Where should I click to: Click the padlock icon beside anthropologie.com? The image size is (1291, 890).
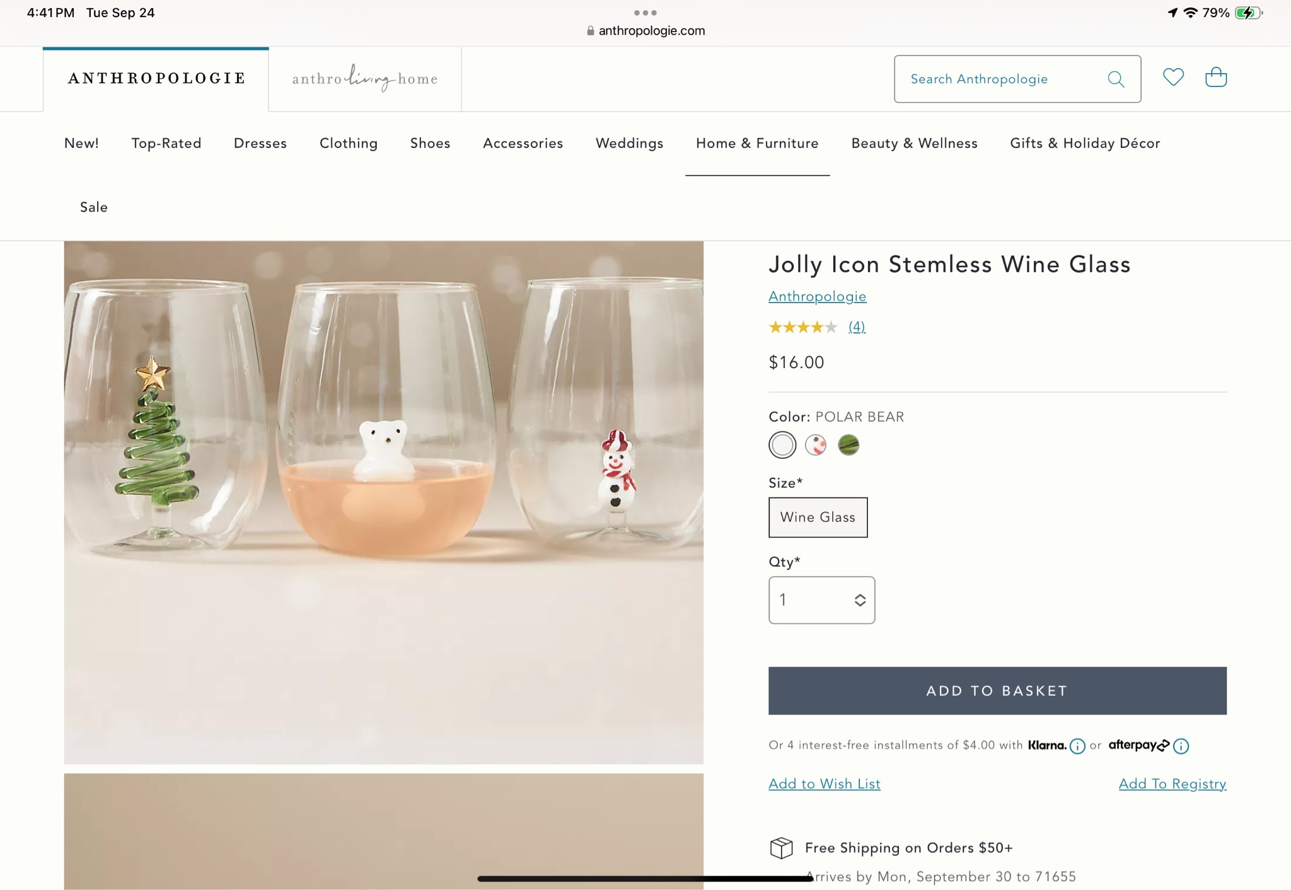[591, 30]
